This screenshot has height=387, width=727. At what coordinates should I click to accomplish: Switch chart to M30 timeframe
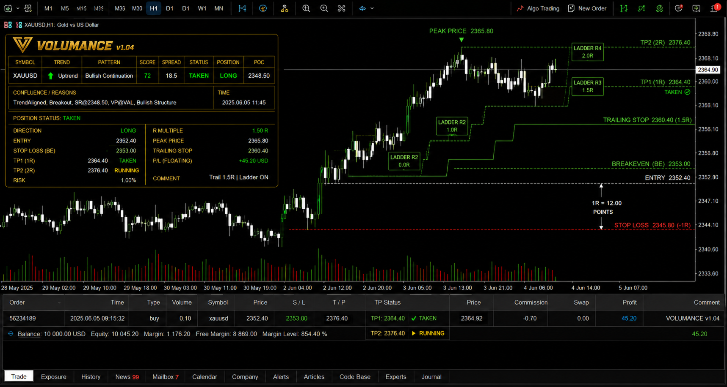137,8
